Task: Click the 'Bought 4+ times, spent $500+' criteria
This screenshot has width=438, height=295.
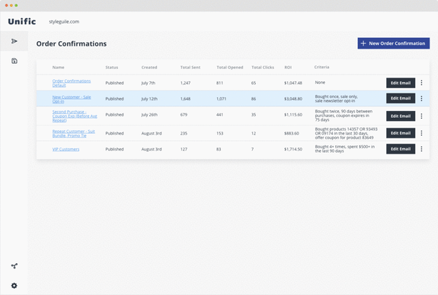Action: [x=345, y=148]
